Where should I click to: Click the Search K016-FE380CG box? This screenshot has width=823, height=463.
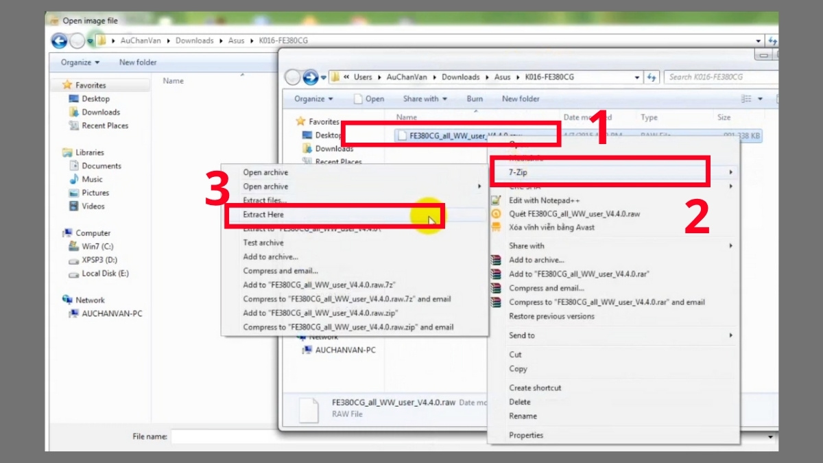click(x=720, y=77)
